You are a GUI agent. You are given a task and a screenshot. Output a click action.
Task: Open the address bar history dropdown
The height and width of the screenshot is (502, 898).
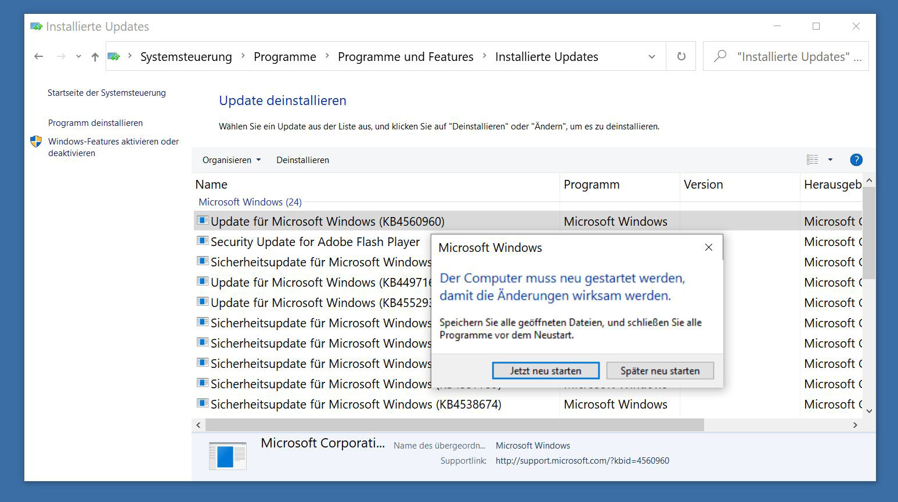[652, 56]
